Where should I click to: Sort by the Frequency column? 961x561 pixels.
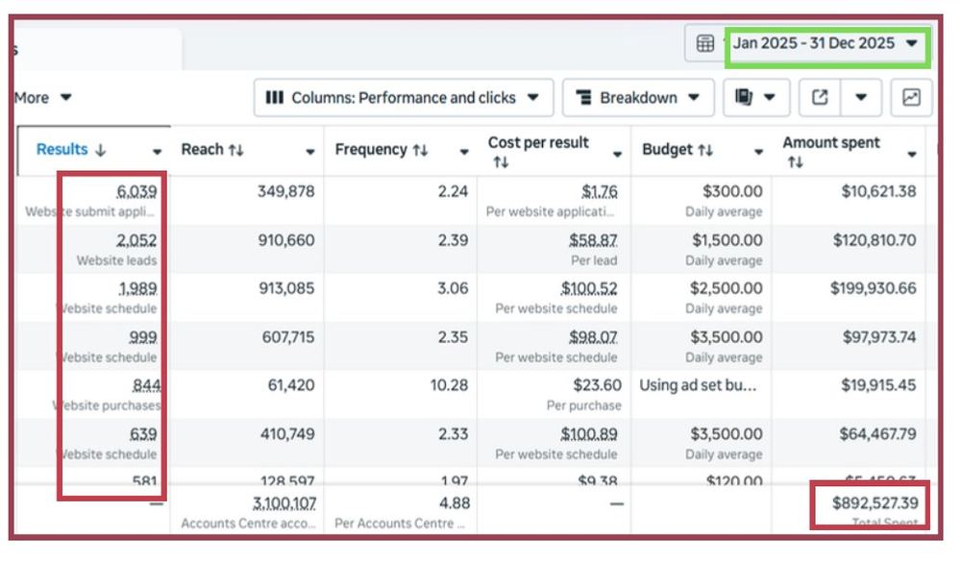382,150
